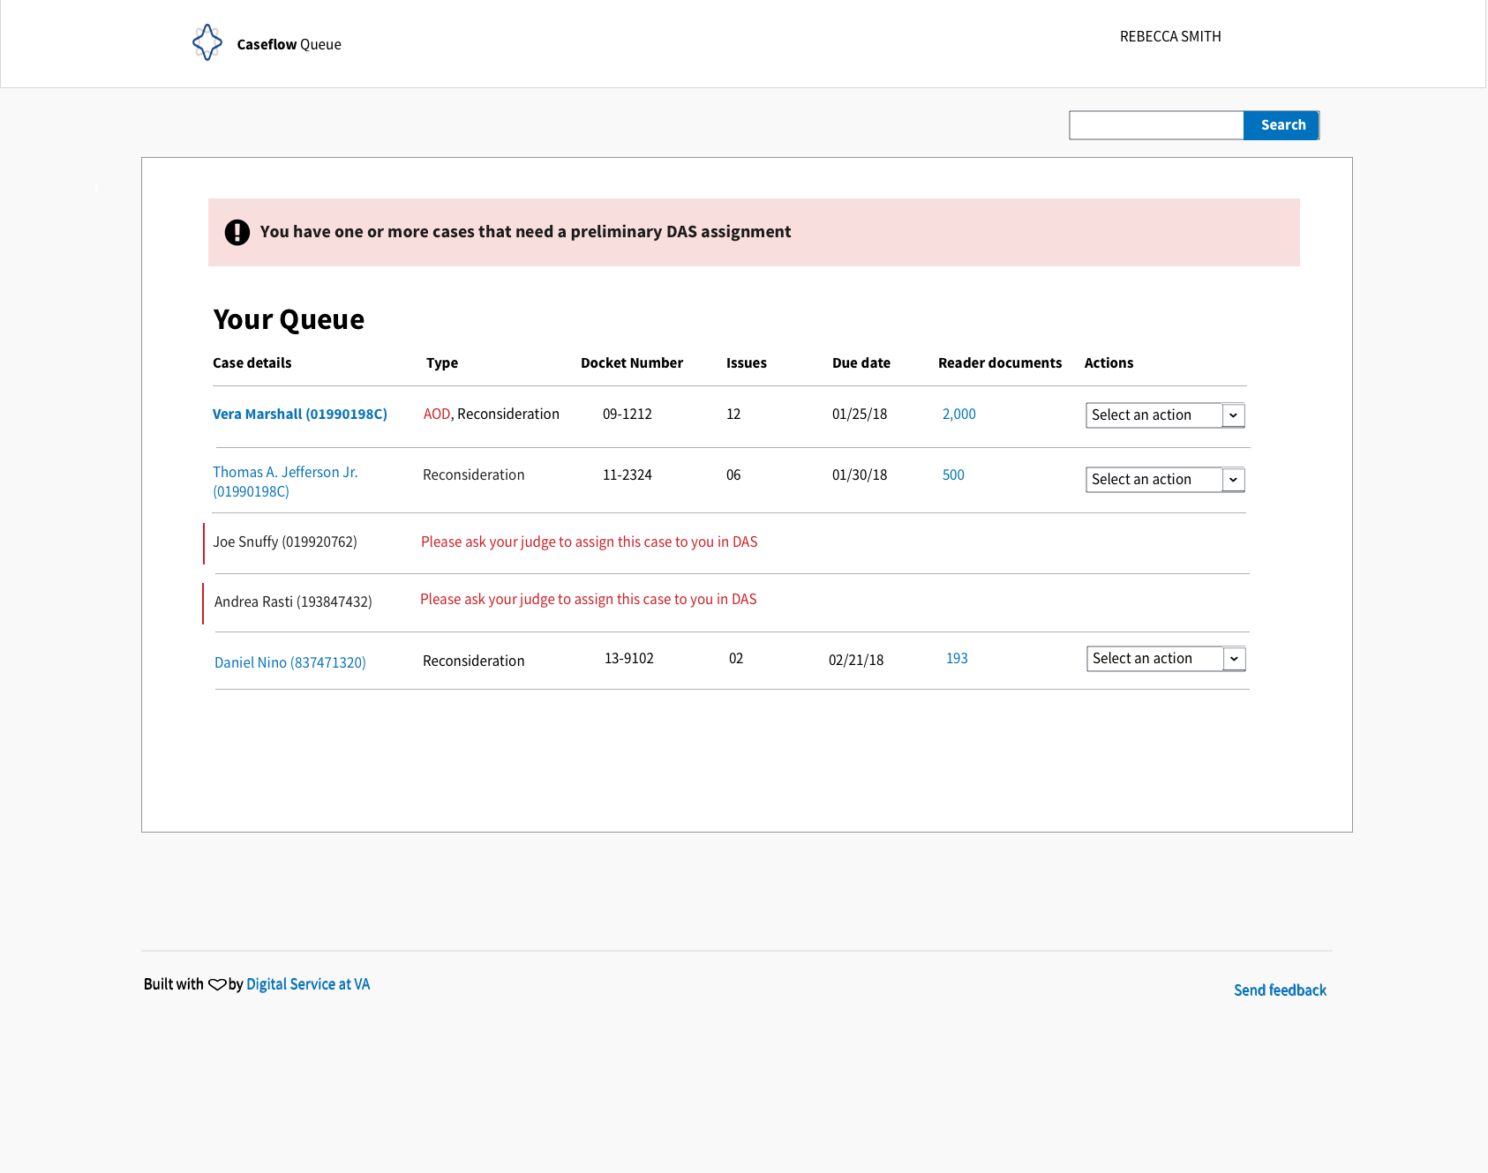View the 193 reader documents for Daniel Nino
Image resolution: width=1488 pixels, height=1173 pixels.
[956, 658]
